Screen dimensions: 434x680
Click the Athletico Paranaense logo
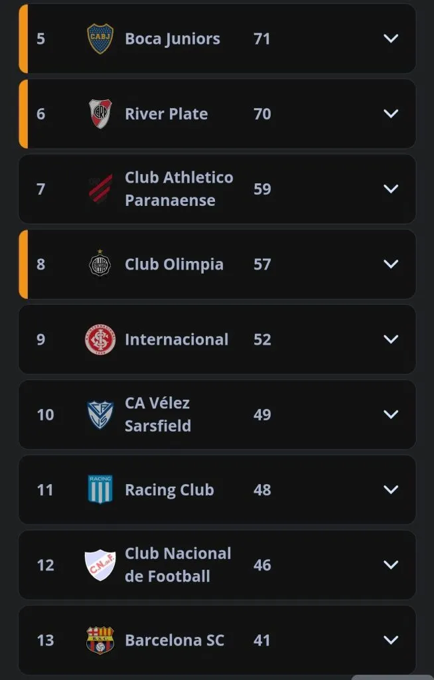coord(100,189)
